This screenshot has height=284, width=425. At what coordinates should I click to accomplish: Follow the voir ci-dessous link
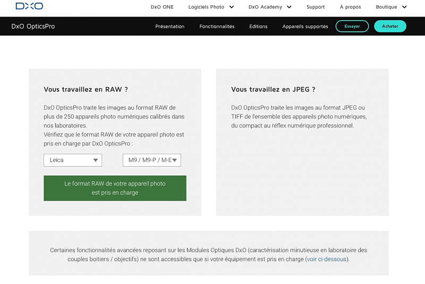(327, 260)
